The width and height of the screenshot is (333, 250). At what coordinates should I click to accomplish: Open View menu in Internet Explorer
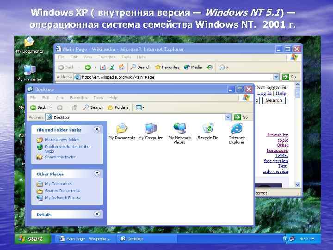tap(87, 57)
